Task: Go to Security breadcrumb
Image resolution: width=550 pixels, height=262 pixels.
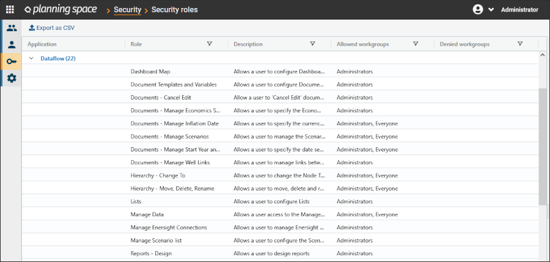Action: pos(127,10)
